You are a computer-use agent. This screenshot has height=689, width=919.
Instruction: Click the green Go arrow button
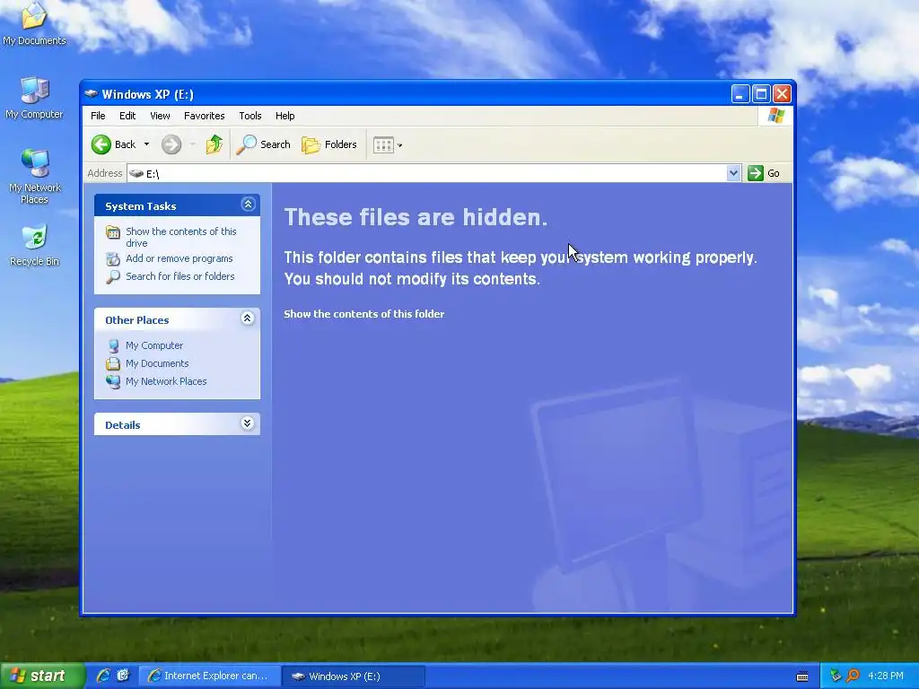756,173
